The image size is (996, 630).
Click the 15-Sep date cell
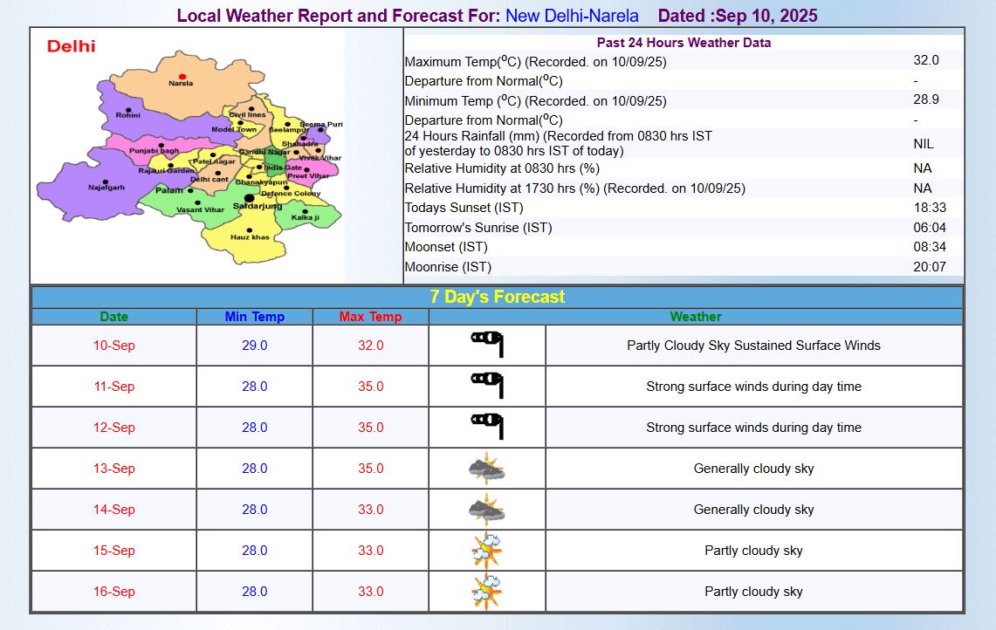[x=114, y=551]
